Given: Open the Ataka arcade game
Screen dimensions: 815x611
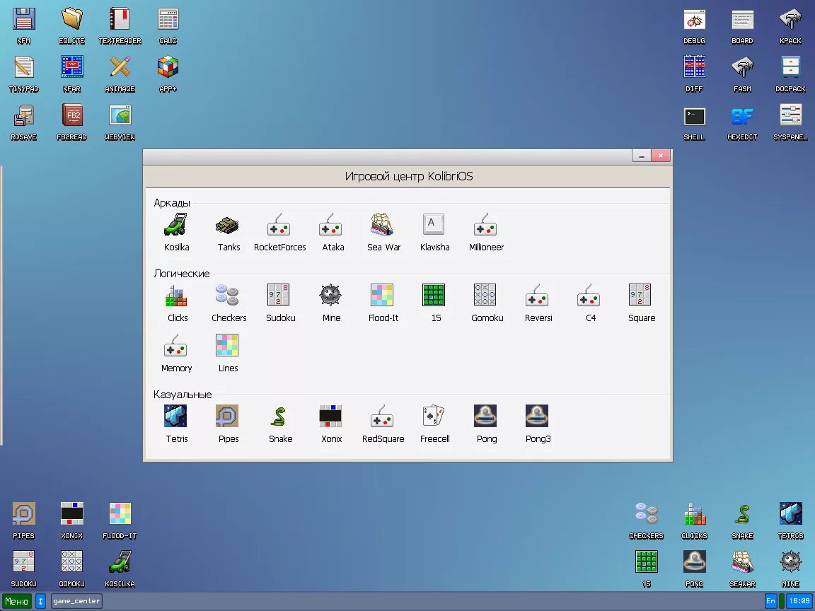Looking at the screenshot, I should click(332, 232).
